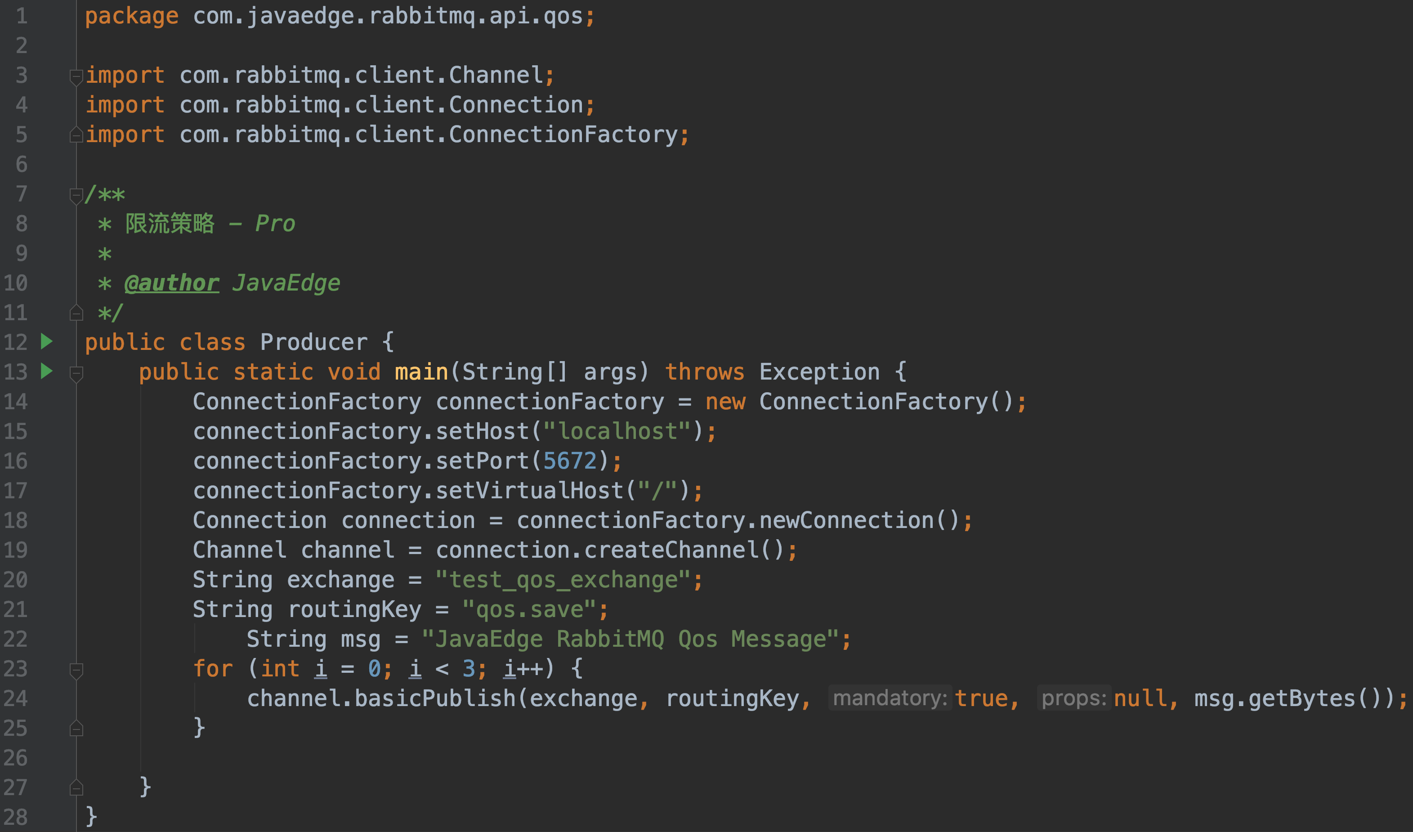
Task: Click the @author Javadoc tag link
Action: [172, 283]
